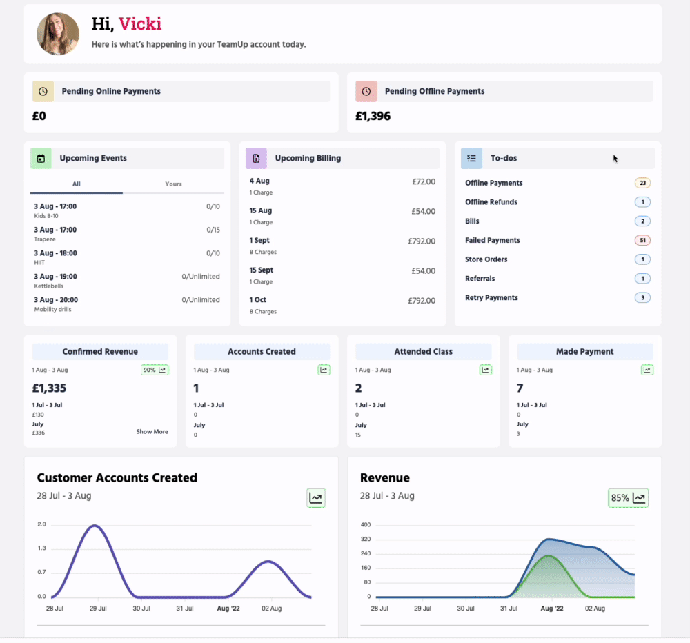Click the Pending Online Payments clock icon
This screenshot has height=643, width=690.
pyautogui.click(x=43, y=92)
